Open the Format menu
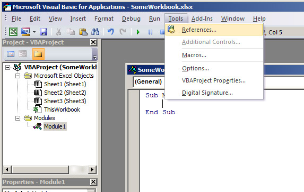The width and height of the screenshot is (304, 192). (x=104, y=19)
